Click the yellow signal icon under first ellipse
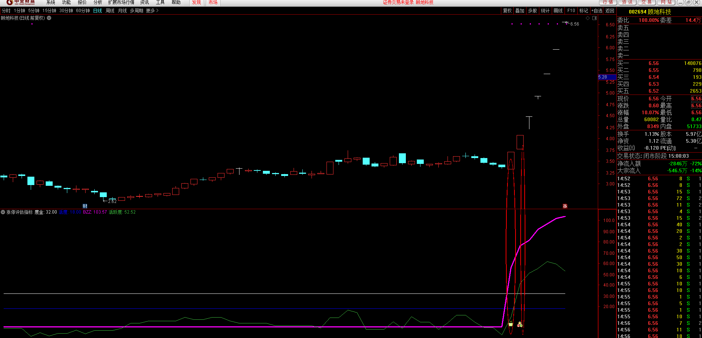 (x=511, y=324)
